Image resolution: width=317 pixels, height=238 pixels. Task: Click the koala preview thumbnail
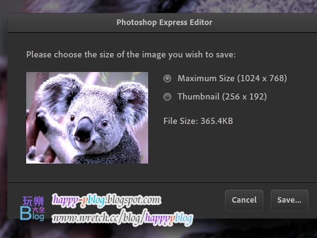pyautogui.click(x=87, y=118)
